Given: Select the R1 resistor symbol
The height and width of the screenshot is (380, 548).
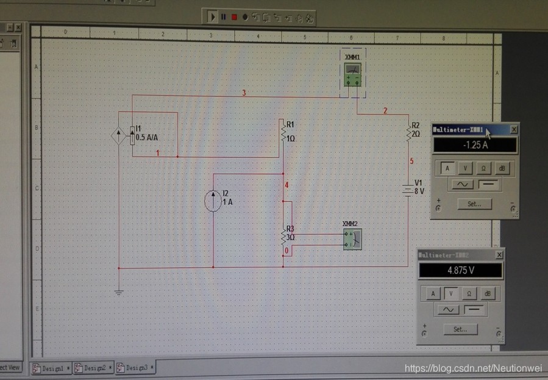Looking at the screenshot, I should 283,133.
